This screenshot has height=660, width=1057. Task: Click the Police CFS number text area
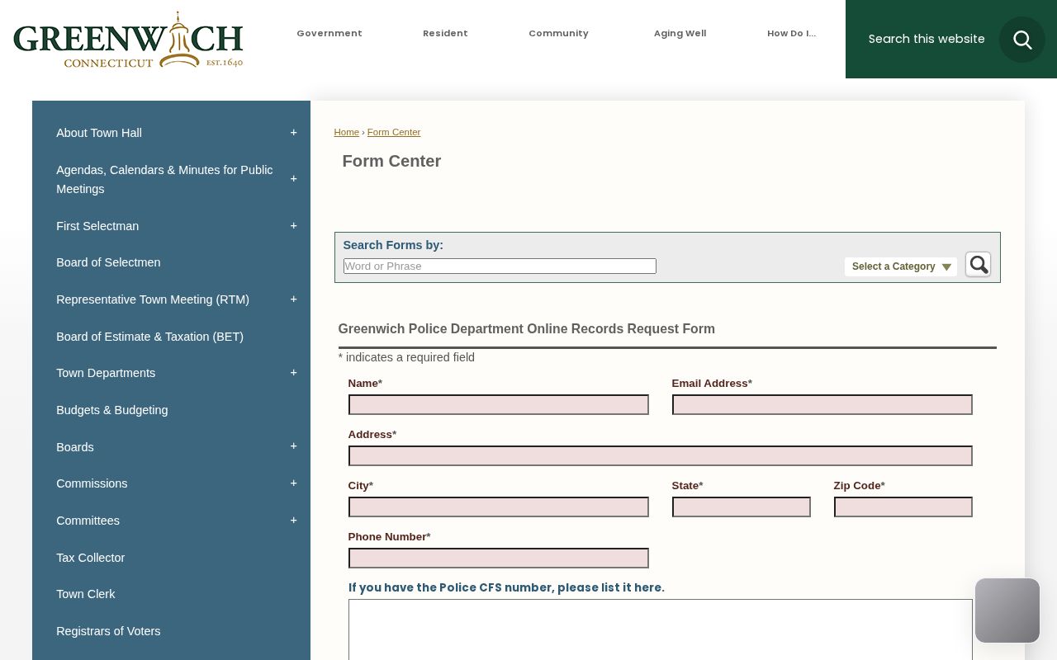[660, 629]
